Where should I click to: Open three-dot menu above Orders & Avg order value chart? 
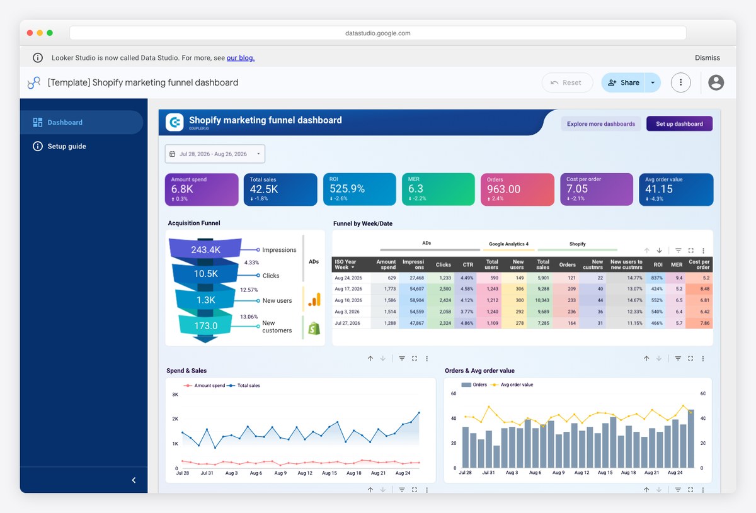click(704, 358)
